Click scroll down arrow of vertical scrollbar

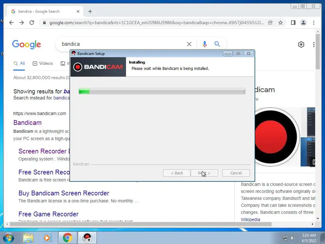[x=318, y=219]
